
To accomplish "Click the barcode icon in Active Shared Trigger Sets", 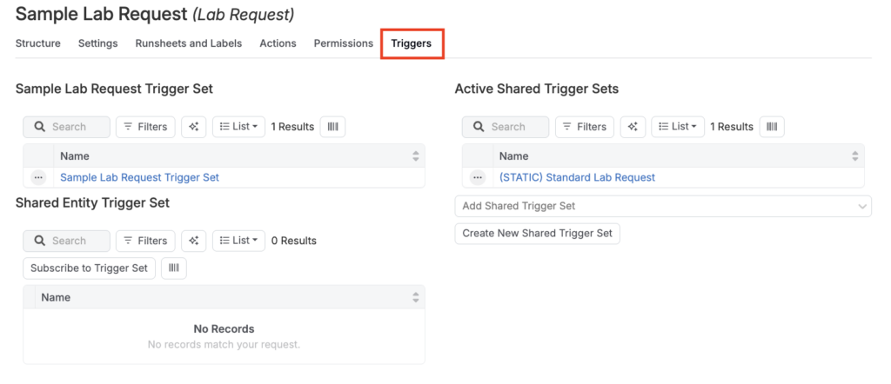I will click(772, 127).
